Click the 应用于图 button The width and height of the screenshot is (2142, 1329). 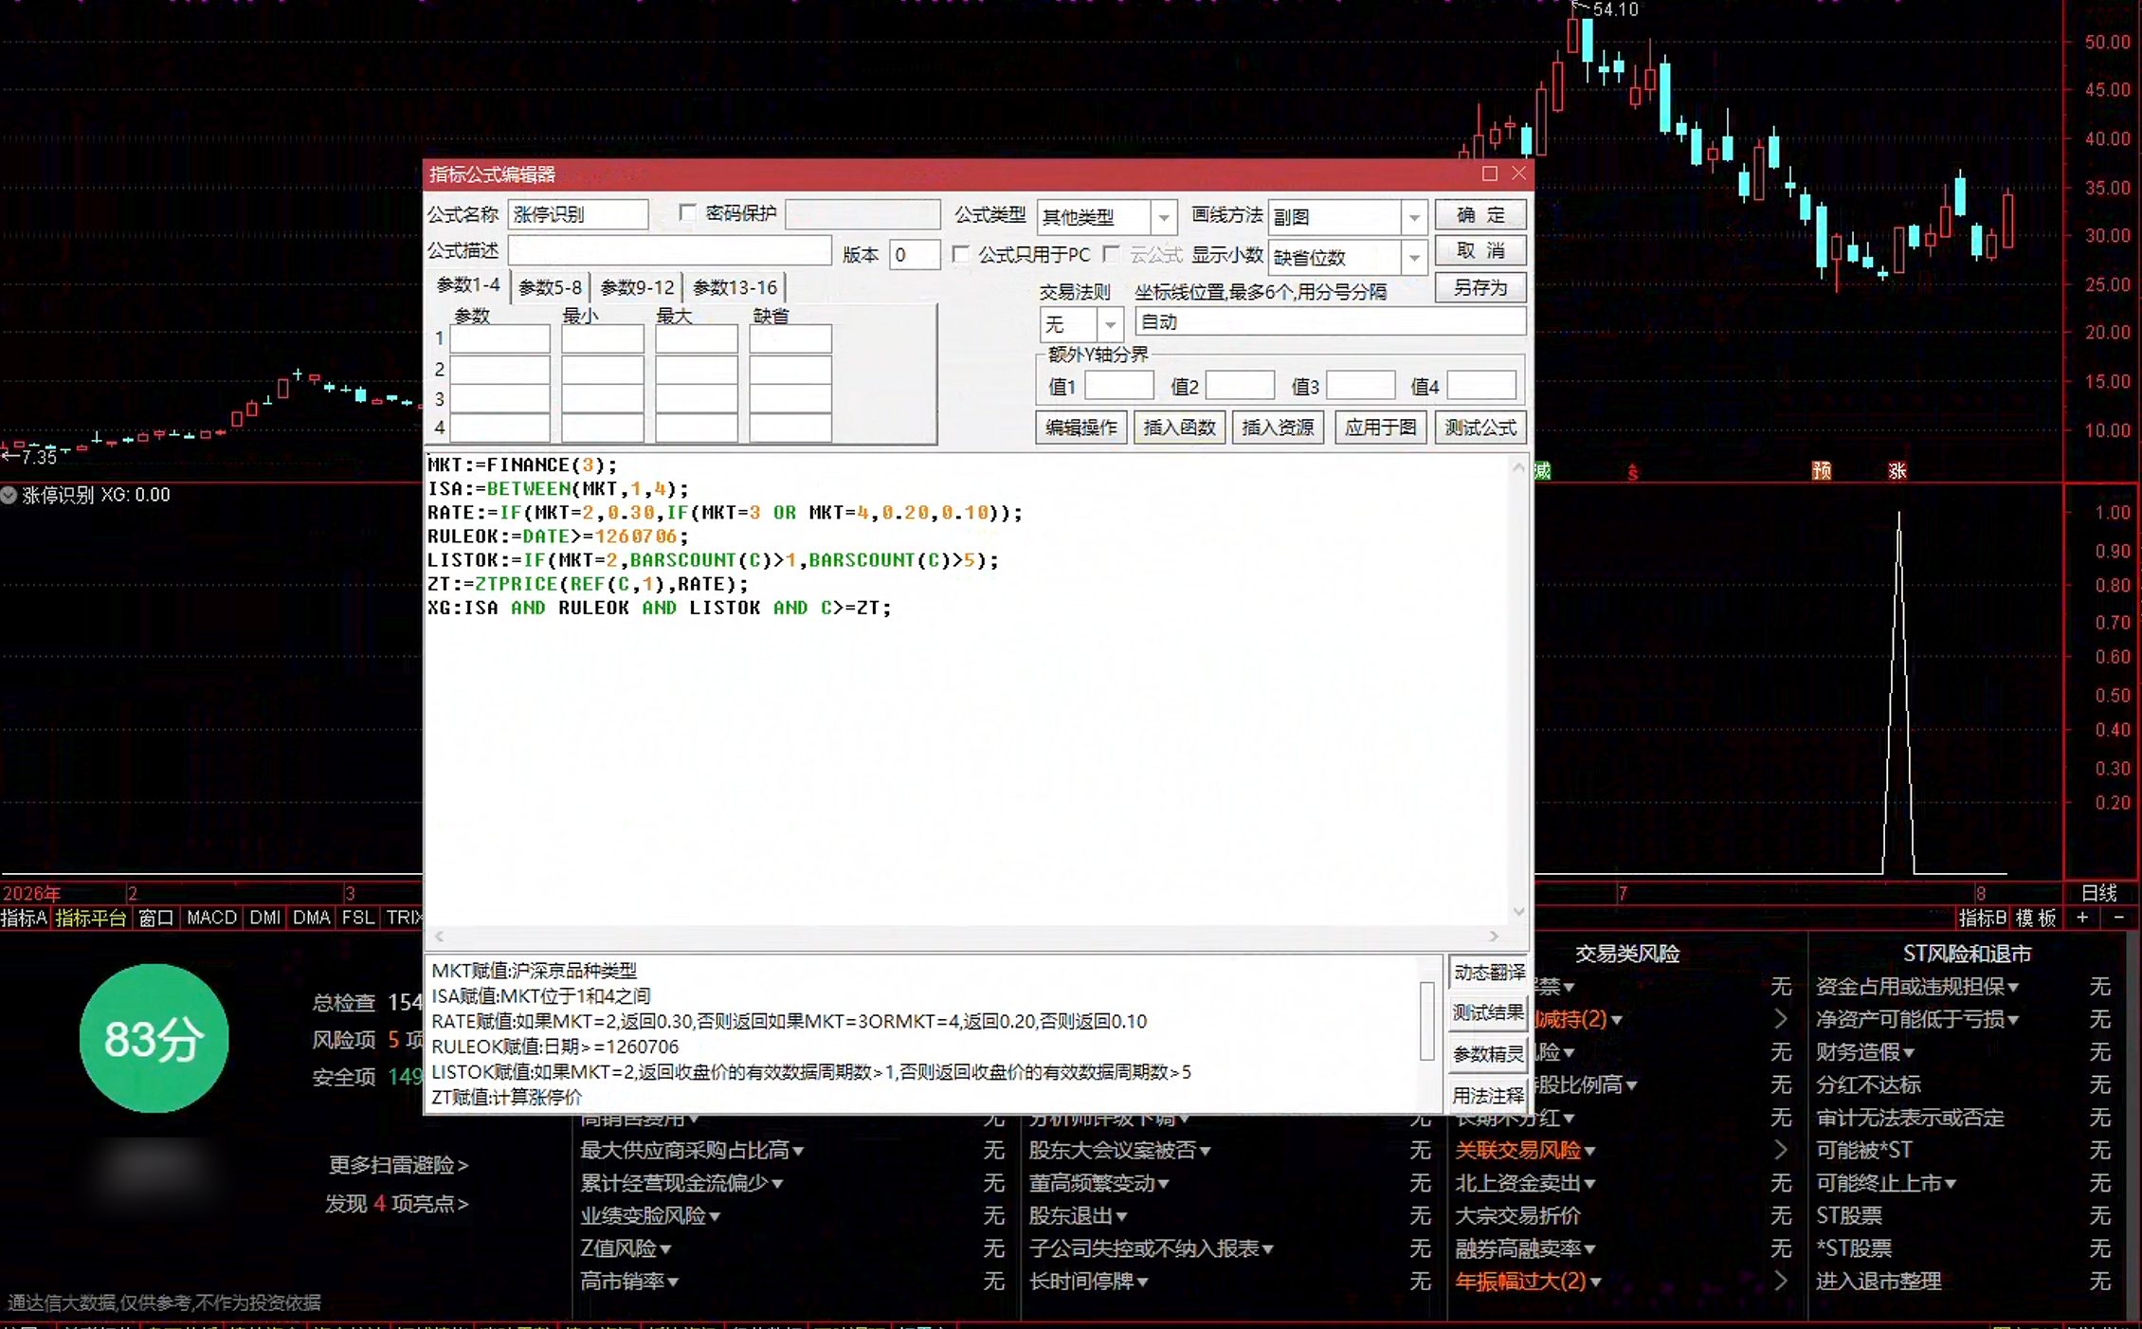coord(1380,428)
